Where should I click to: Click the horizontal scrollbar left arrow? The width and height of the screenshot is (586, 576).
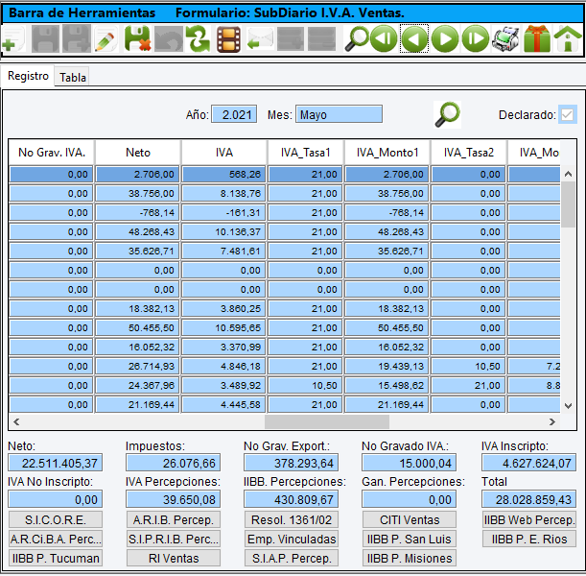click(x=16, y=421)
